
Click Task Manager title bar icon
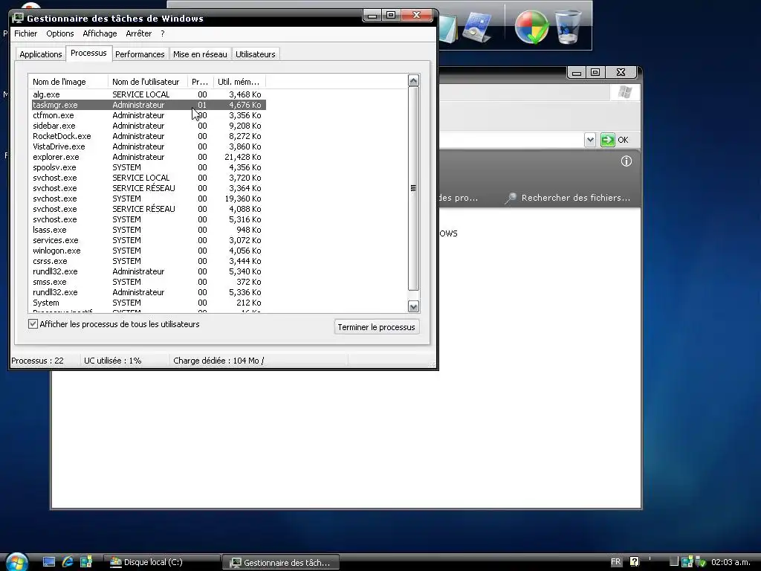(18, 19)
